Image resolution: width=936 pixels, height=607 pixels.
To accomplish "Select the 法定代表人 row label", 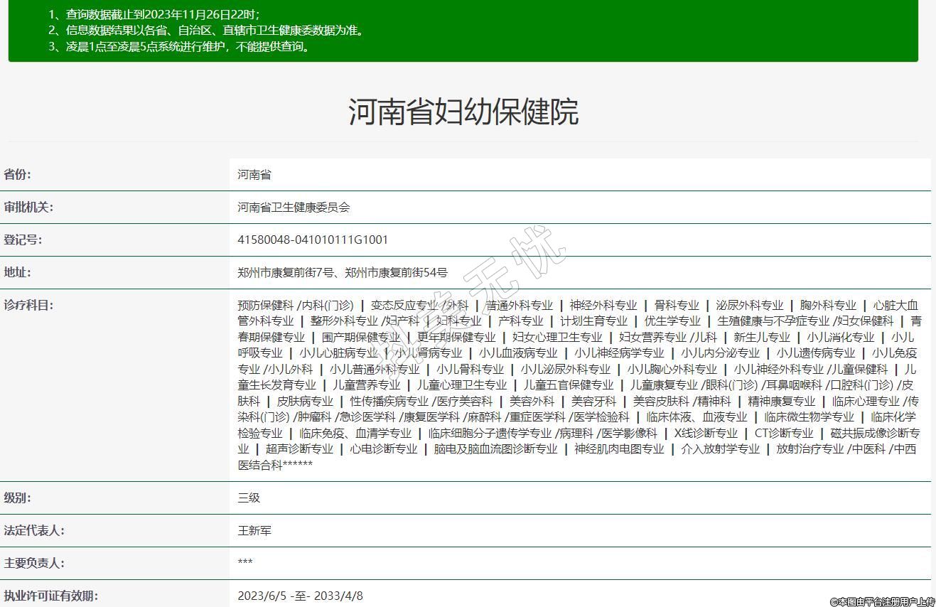I will tap(33, 531).
